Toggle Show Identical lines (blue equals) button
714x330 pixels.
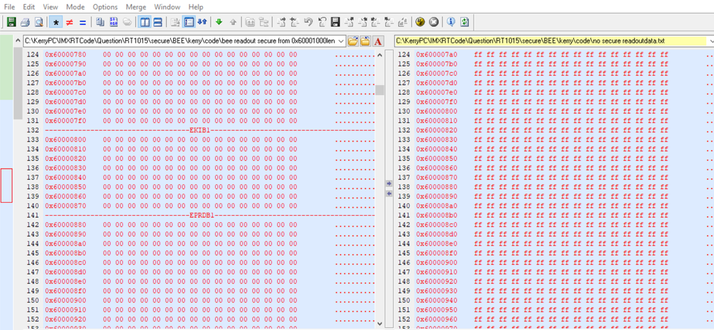[x=82, y=22]
